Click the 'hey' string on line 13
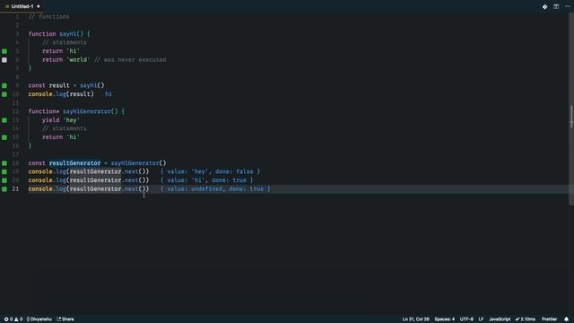Viewport: 574px width, 323px height. tap(71, 119)
